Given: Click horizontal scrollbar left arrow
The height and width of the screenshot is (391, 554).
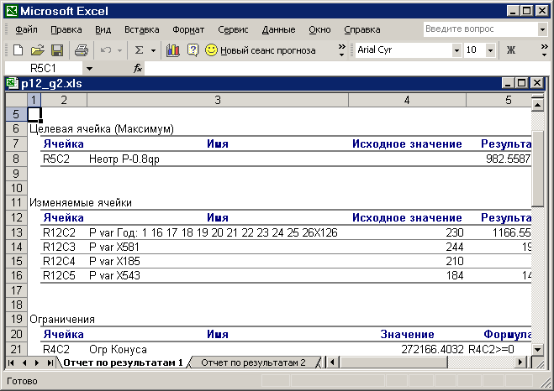Looking at the screenshot, I should click(x=332, y=362).
